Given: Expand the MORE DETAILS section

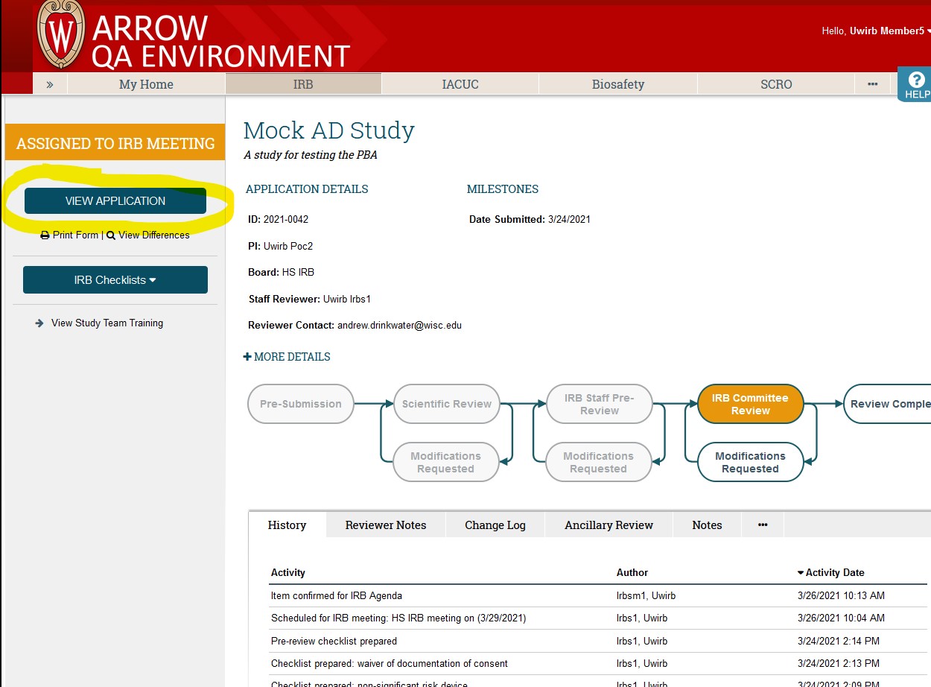Looking at the screenshot, I should click(287, 357).
